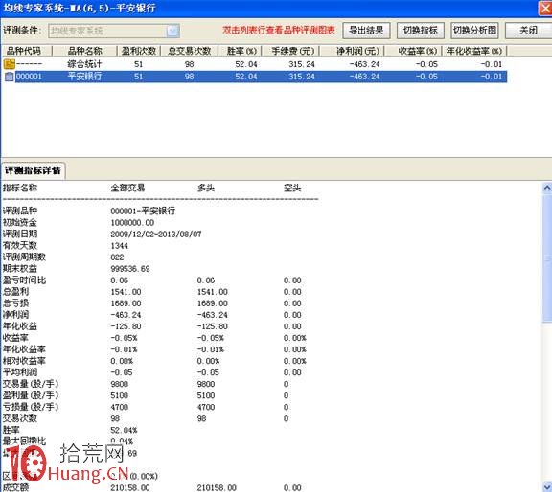Click the 成交额 value 210158.00 under 全部交易
552x492 pixels.
[x=130, y=488]
